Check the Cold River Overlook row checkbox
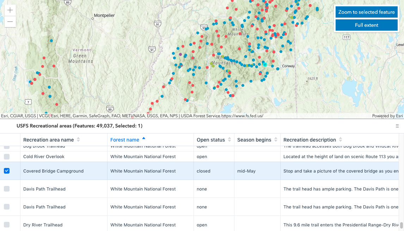 tap(7, 157)
